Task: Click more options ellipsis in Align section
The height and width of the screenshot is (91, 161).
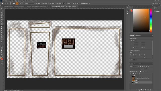Action: (145, 57)
